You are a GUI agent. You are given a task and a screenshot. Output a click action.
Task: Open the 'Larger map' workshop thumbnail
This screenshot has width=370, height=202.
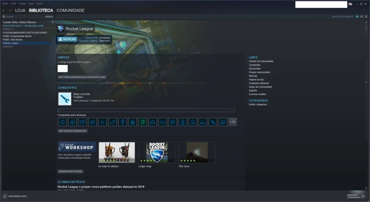coord(157,152)
